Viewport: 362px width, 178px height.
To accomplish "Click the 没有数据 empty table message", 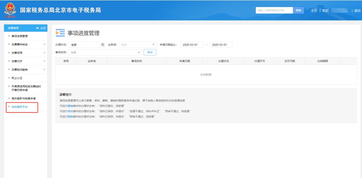I will point(206,75).
